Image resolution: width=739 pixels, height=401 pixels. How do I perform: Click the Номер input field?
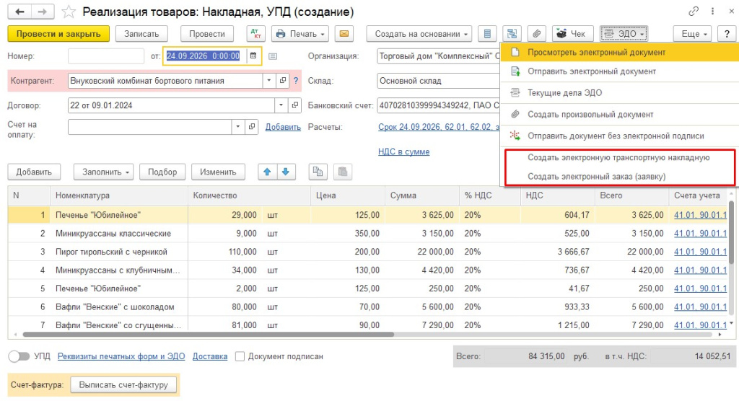[106, 56]
